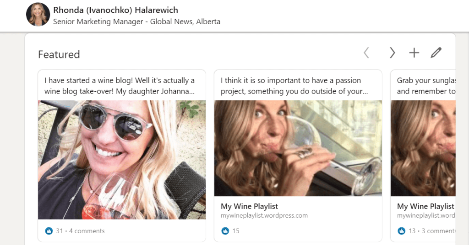Click the like icon beside 13 reactions

[x=401, y=231]
